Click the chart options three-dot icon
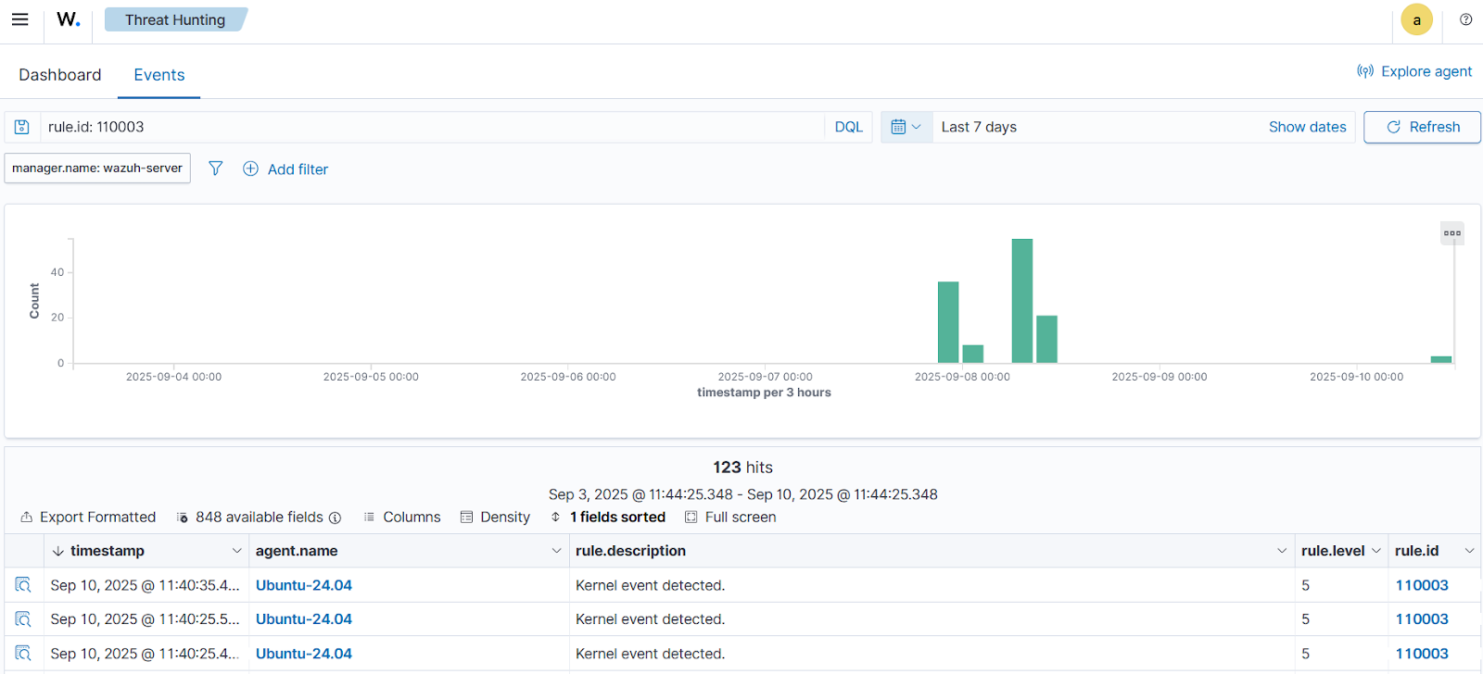The image size is (1483, 674). (1451, 233)
